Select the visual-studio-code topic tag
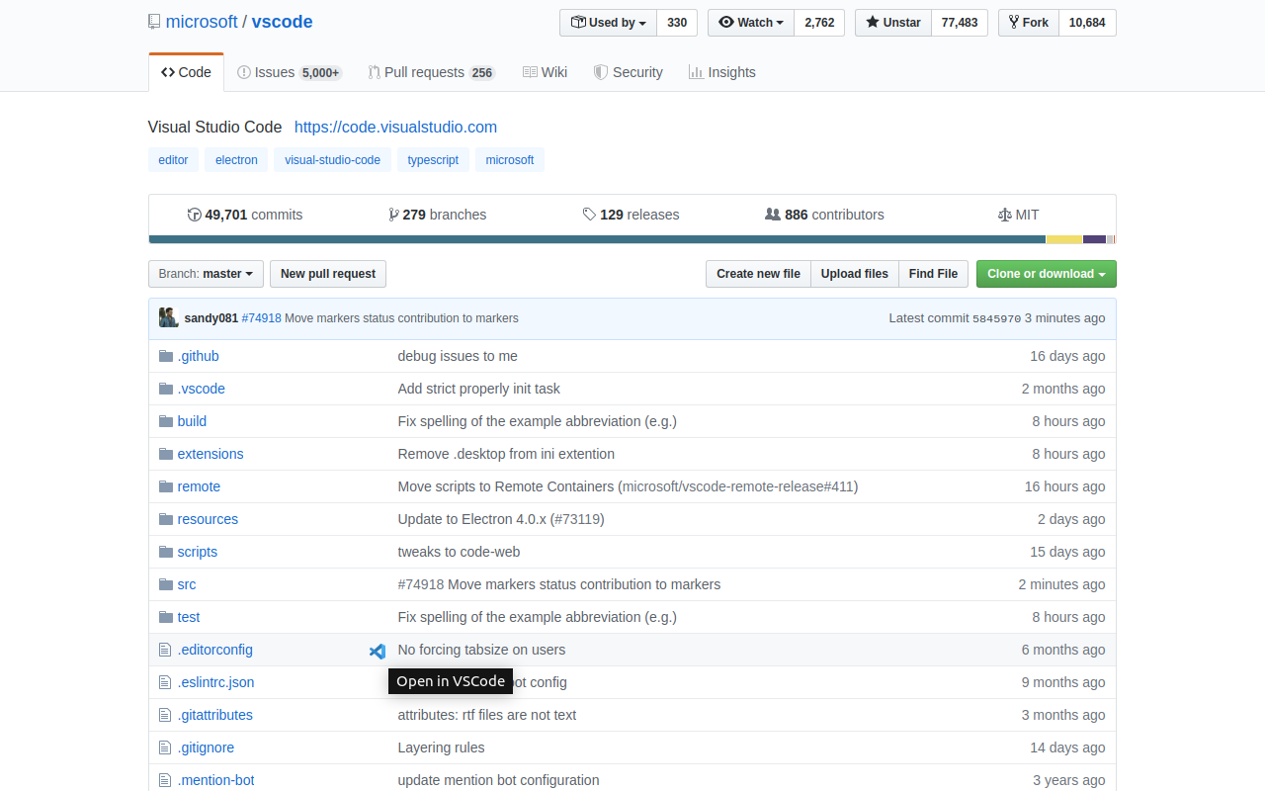Image resolution: width=1265 pixels, height=791 pixels. 332,160
